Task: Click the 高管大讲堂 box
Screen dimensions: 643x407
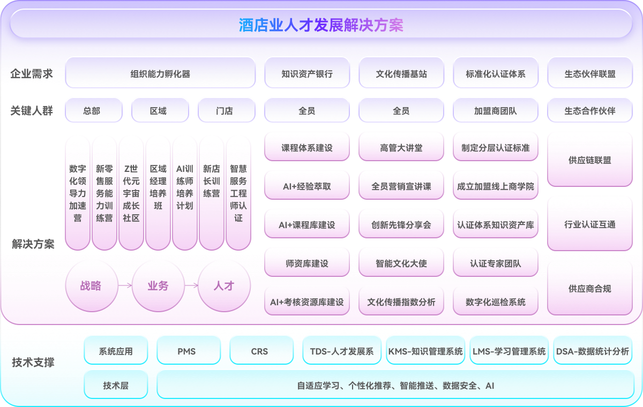Action: click(401, 147)
